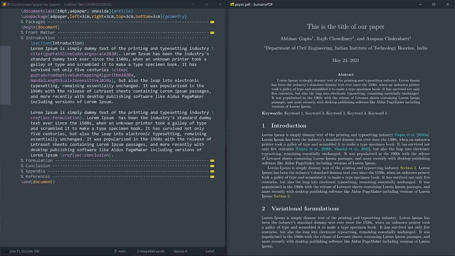Expand the folded Conclusion section marker

212,166
